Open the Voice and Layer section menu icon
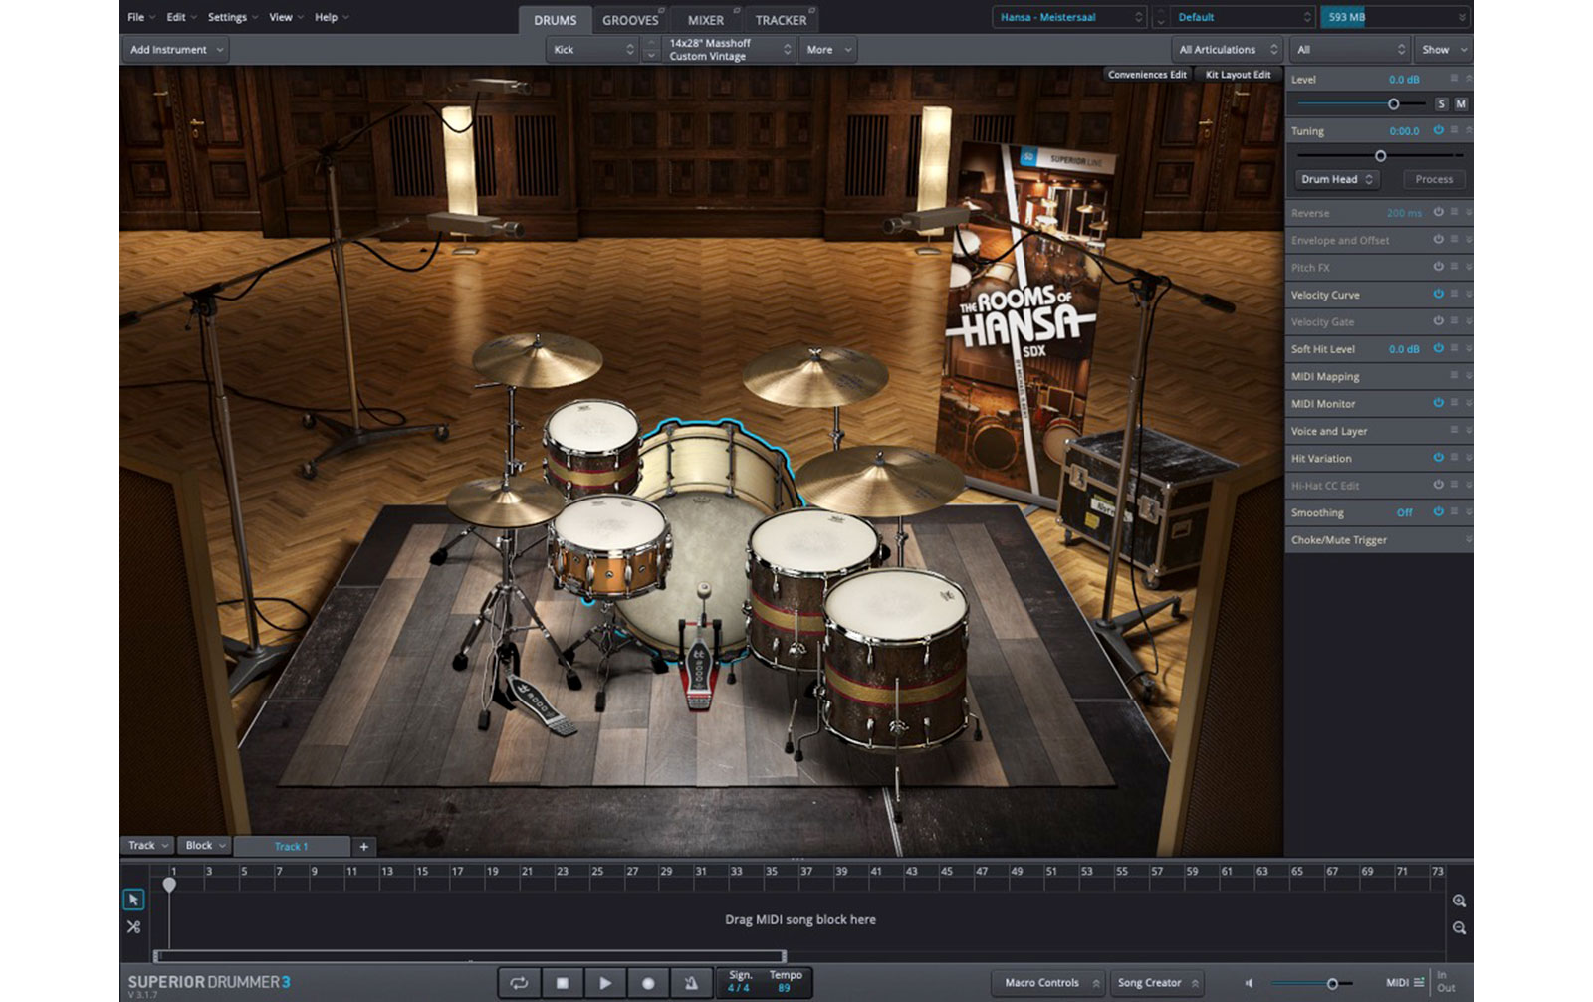 pyautogui.click(x=1454, y=431)
